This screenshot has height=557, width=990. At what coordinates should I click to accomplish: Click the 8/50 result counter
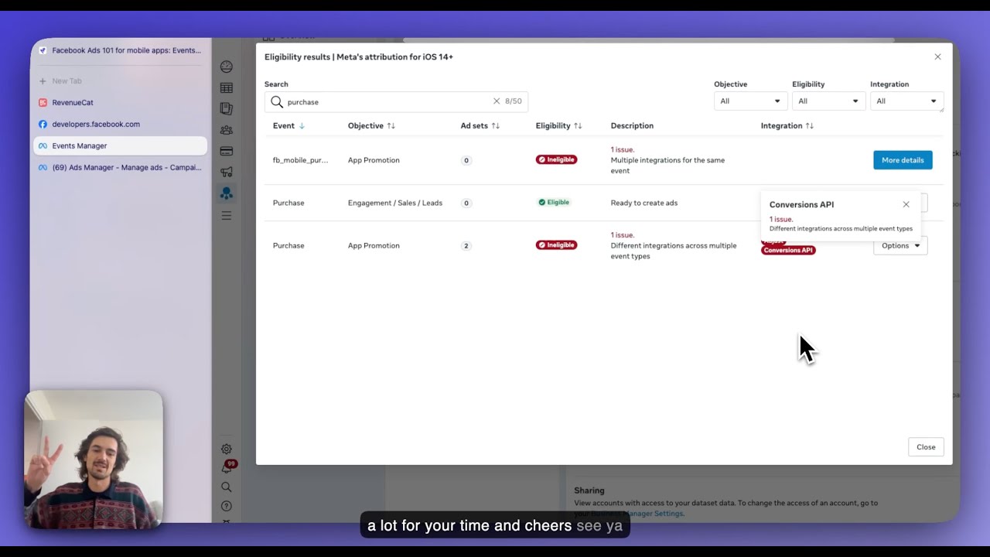[514, 101]
